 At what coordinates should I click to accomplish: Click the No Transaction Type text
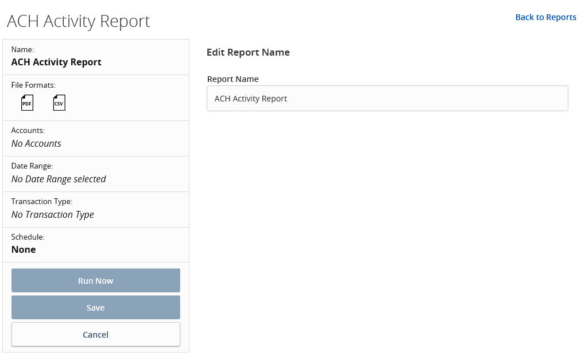click(53, 214)
